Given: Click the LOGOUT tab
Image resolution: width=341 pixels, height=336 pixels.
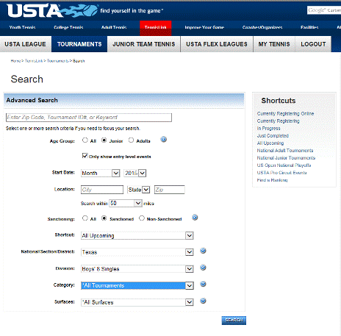Looking at the screenshot, I should 313,44.
